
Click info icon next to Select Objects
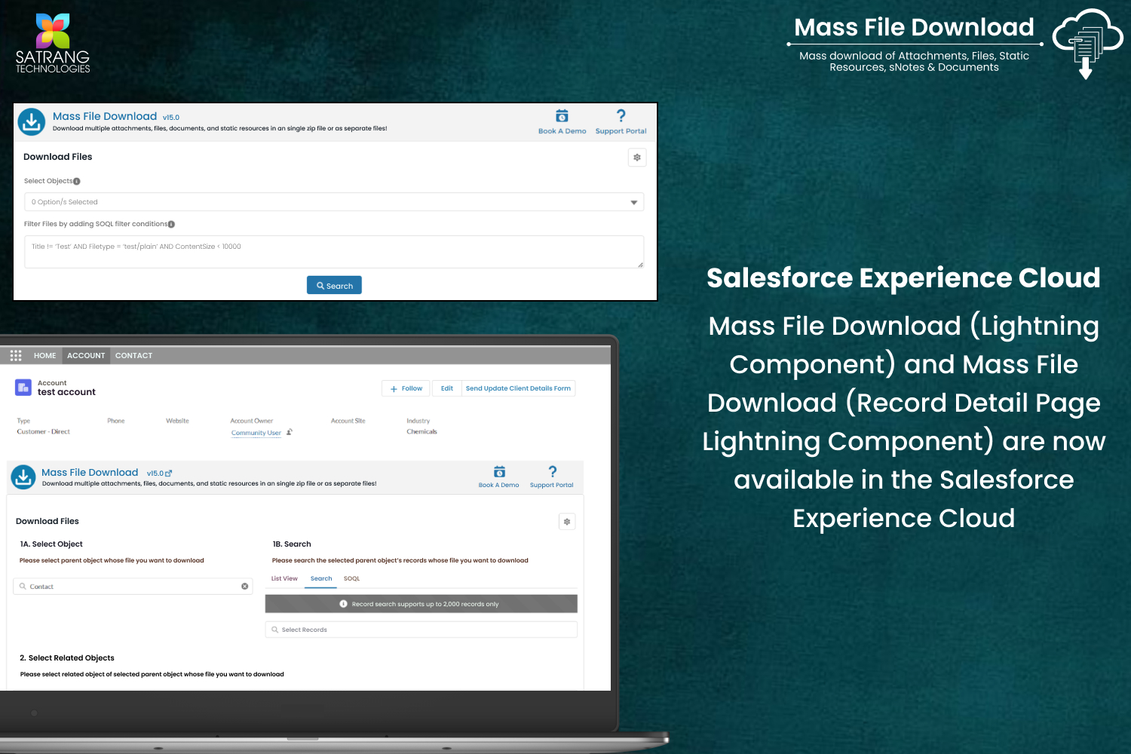click(77, 182)
